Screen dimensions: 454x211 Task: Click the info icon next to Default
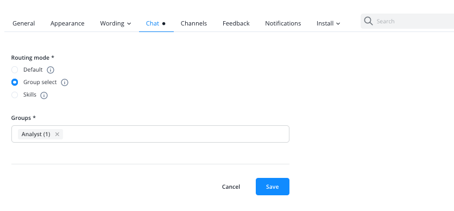coord(51,70)
